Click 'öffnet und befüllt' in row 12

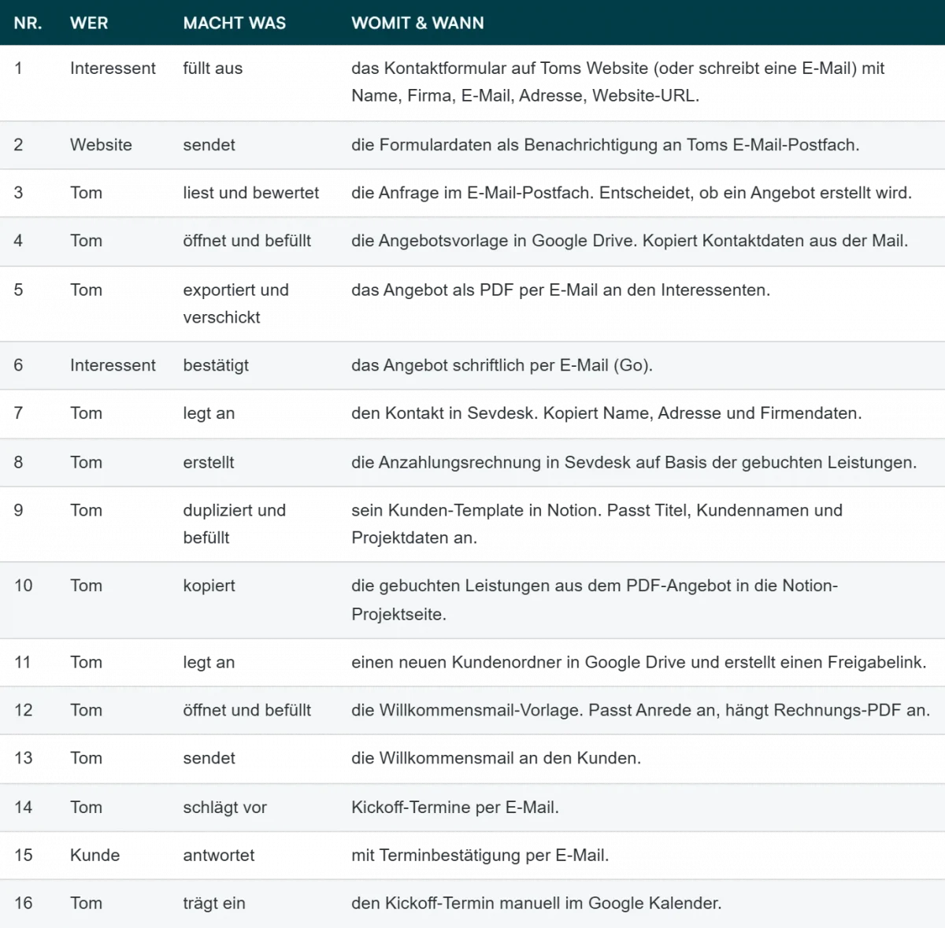point(246,711)
